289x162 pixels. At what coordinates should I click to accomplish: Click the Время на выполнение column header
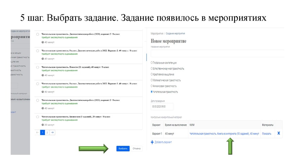click(176, 125)
